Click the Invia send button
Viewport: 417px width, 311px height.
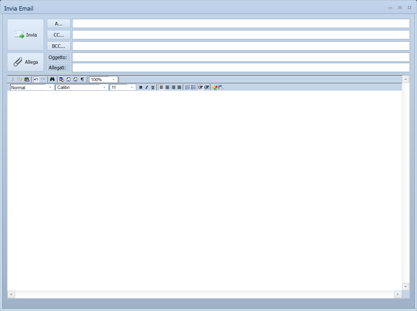[25, 35]
